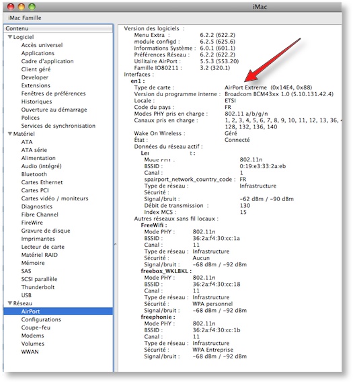The width and height of the screenshot is (353, 384).
Task: Select ATA under Matériel
Action: (27, 142)
